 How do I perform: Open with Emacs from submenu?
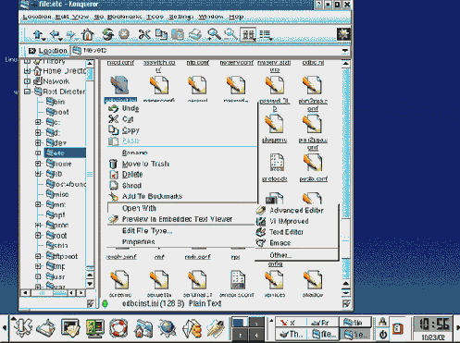pos(296,243)
